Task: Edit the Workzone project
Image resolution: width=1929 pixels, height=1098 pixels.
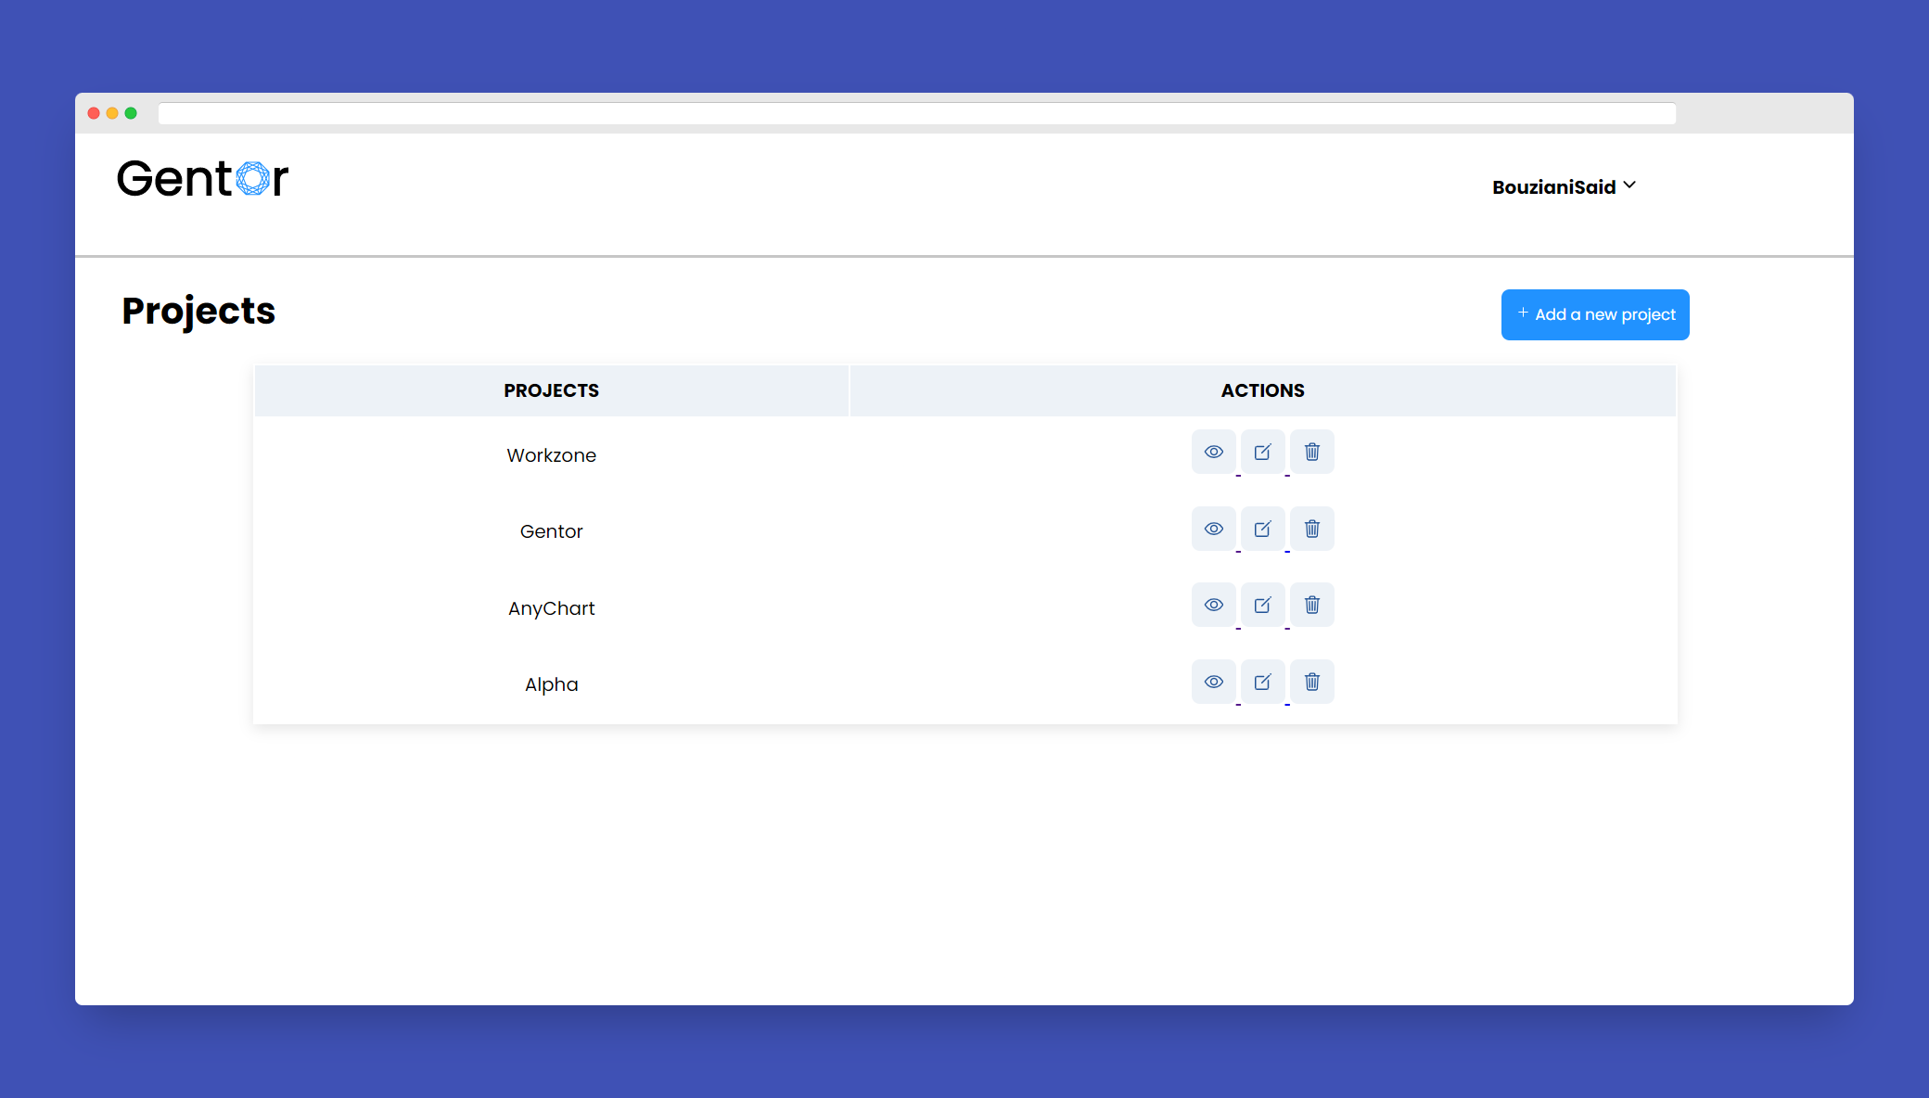Action: [1262, 452]
